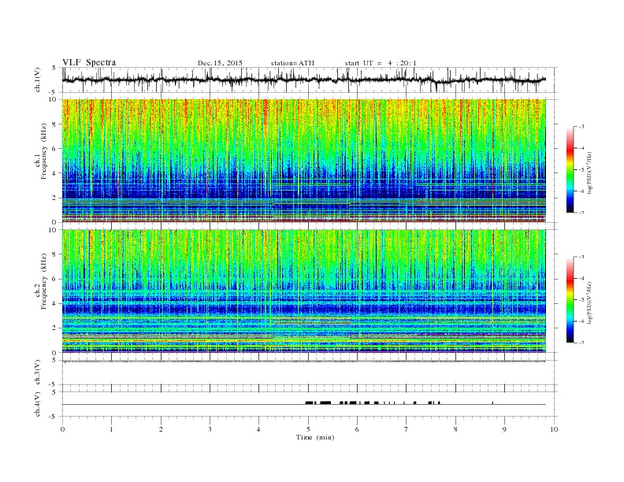Click the isolated ch.4 pulse near minute 8.8
The image size is (624, 482).
492,403
